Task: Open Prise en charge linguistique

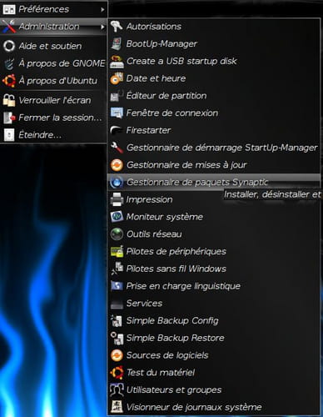Action: (x=214, y=286)
